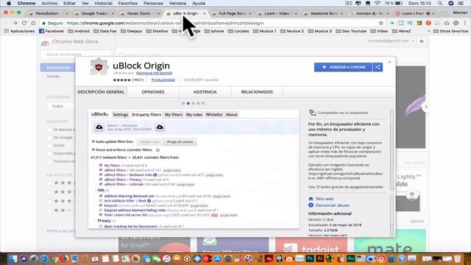Switch to the Relacionados tab
Screen dimensions: 471x265
(257, 92)
